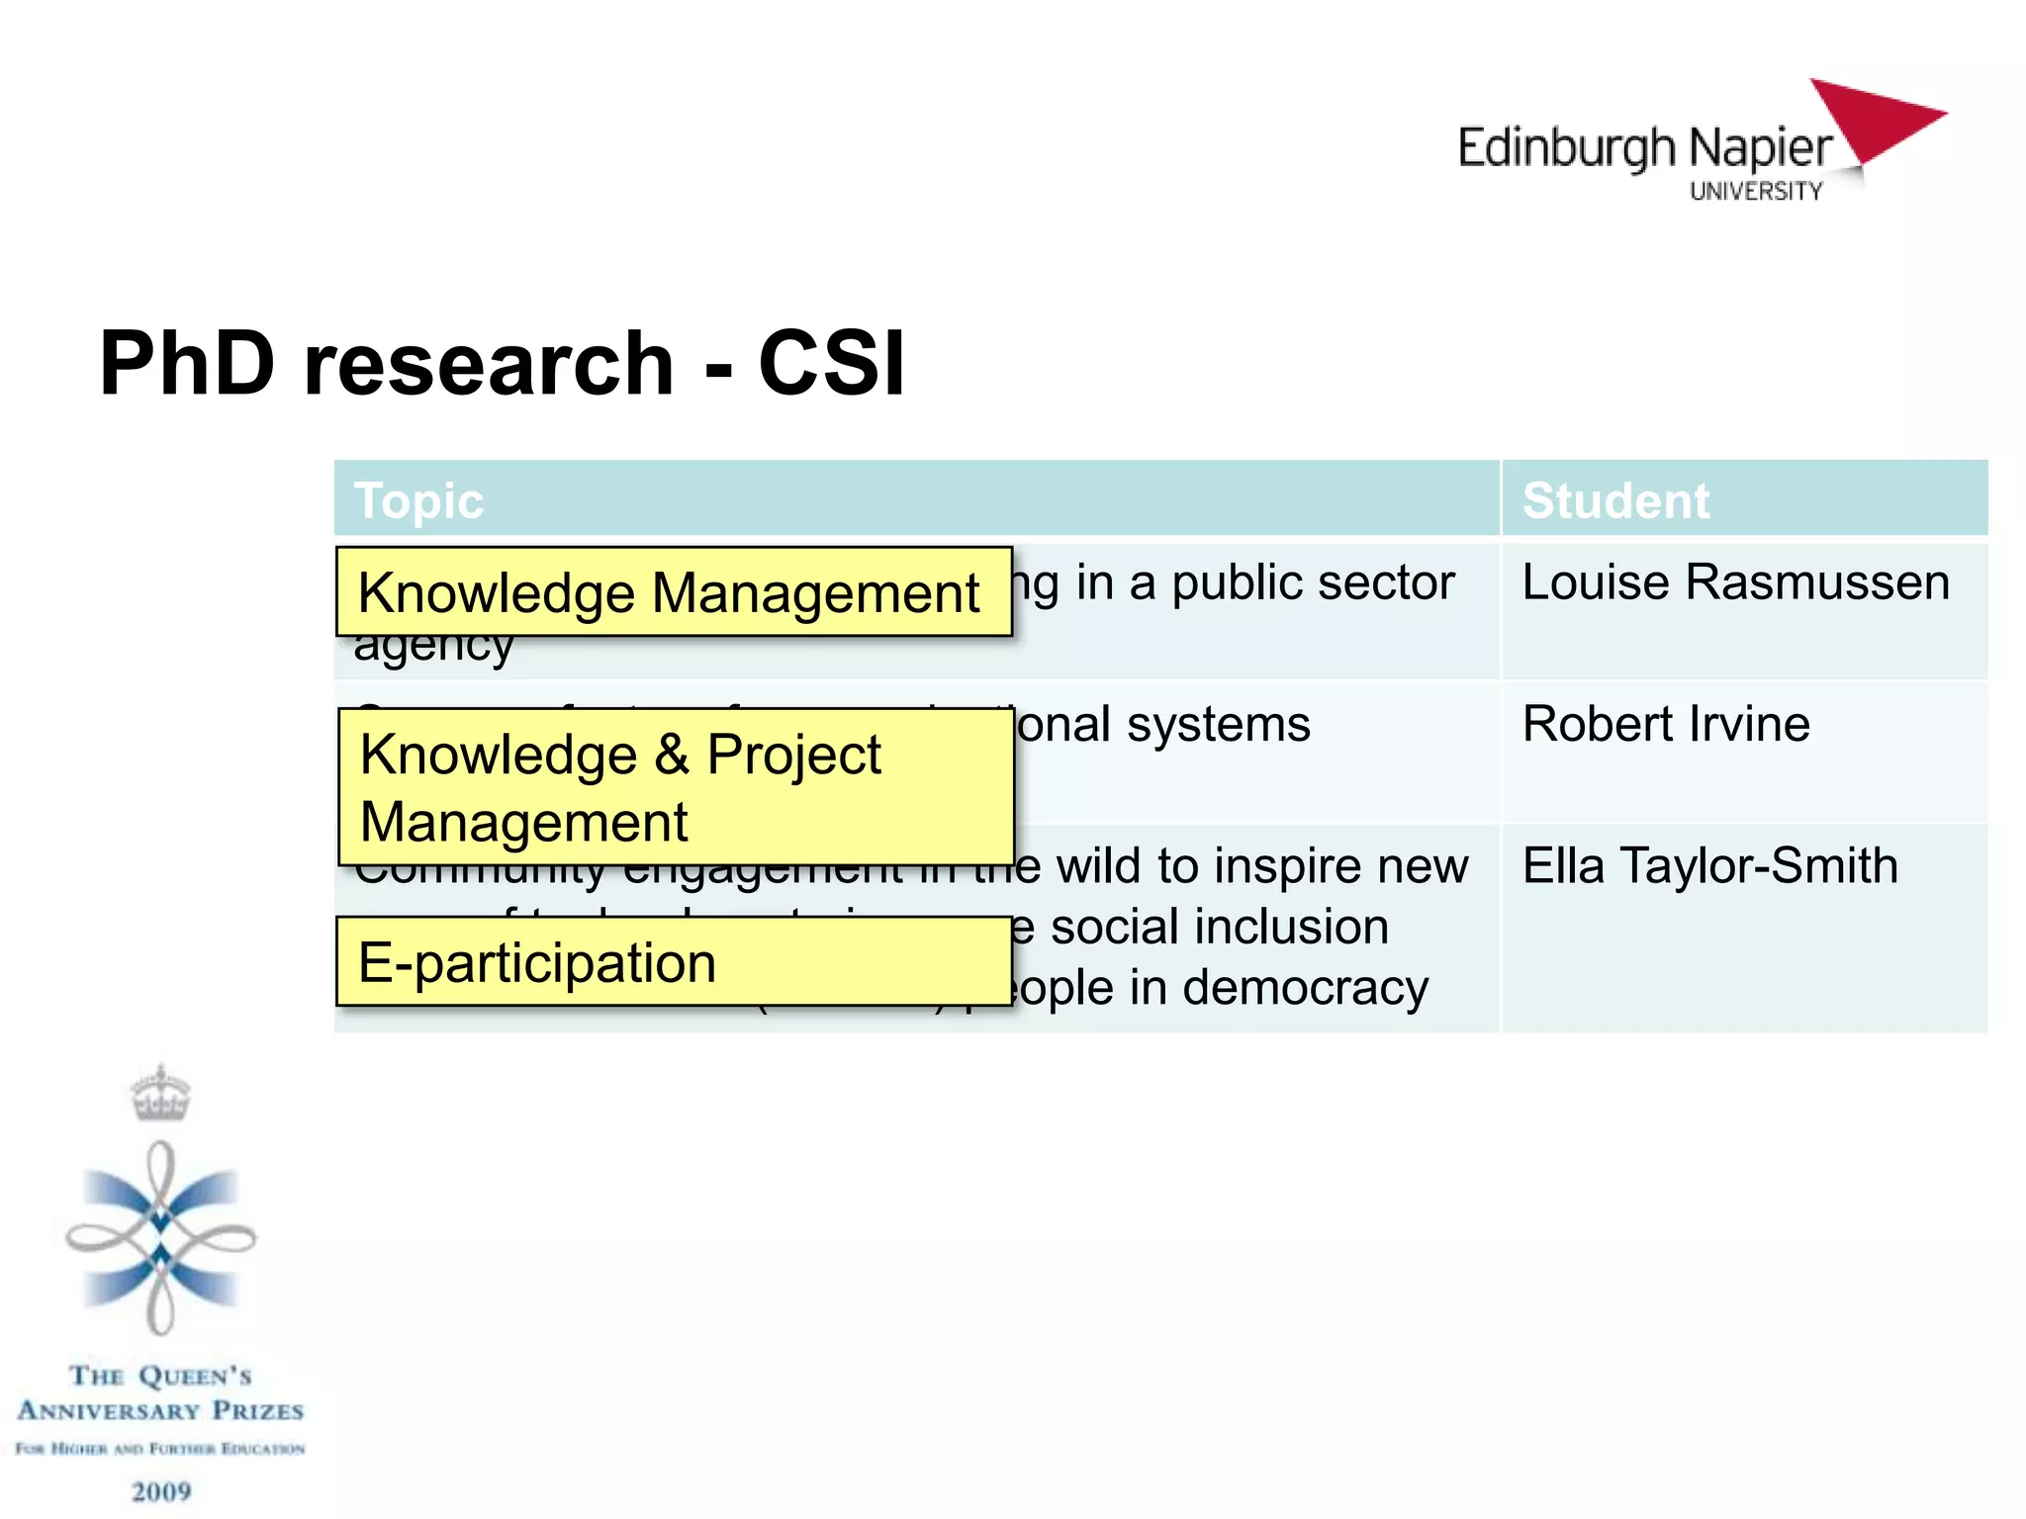This screenshot has width=2026, height=1519.
Task: Click the 'UNIVERSITY' word in the logo
Action: 1756,191
